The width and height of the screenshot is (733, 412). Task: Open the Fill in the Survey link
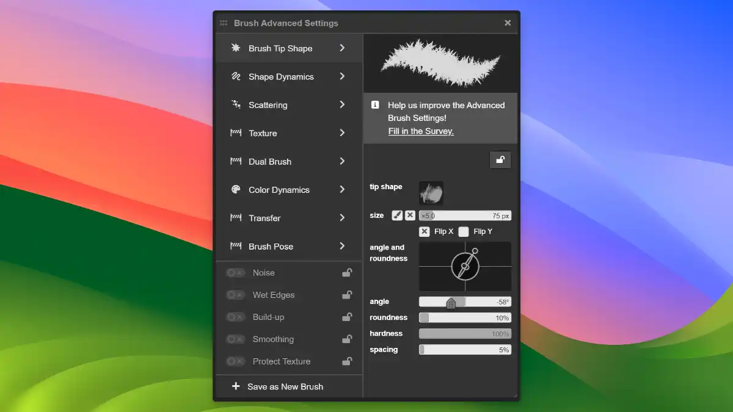pyautogui.click(x=420, y=131)
